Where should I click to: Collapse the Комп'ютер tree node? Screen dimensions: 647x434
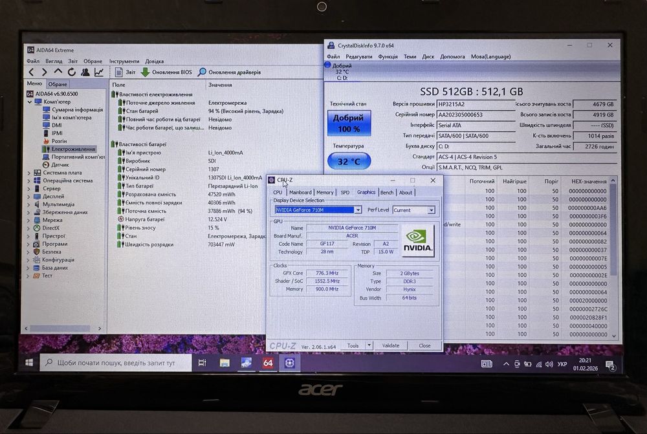[x=30, y=102]
